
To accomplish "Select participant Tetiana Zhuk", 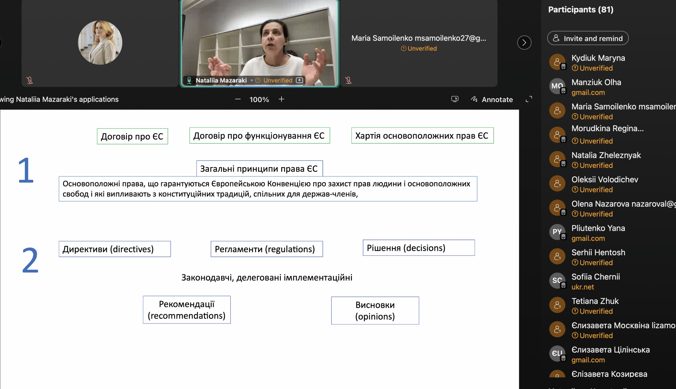I will pyautogui.click(x=595, y=301).
